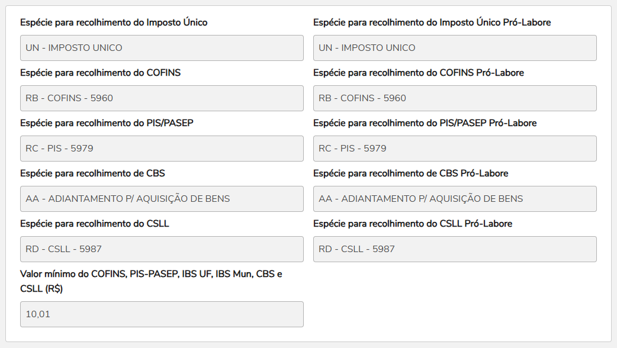Select the Imposto Único Pró-Labore espécie field
The image size is (617, 348).
pos(455,48)
